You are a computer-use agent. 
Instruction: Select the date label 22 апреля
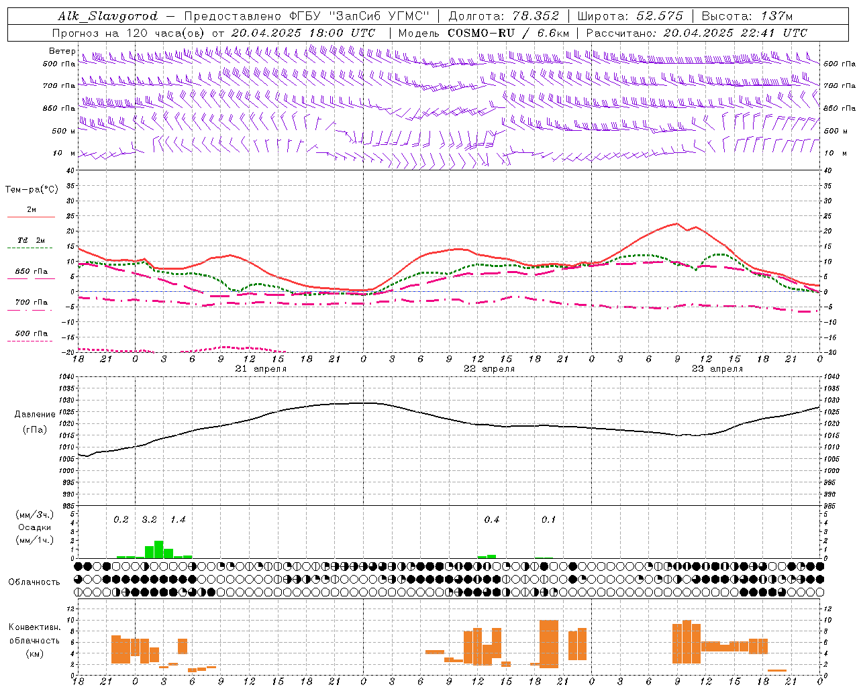(x=489, y=369)
